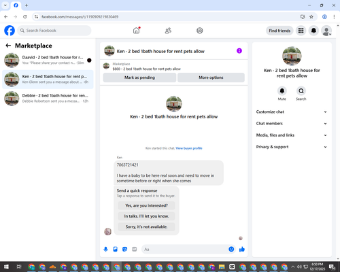Click the Find friends button
This screenshot has width=340, height=272.
click(279, 31)
